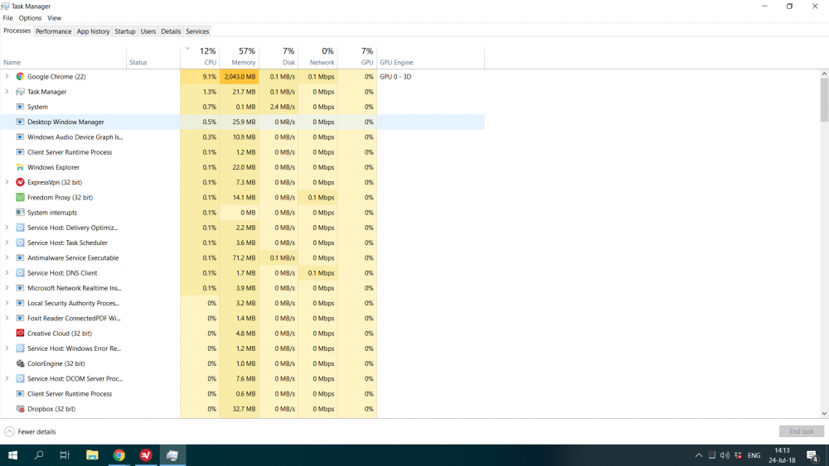
Task: Click the scrollbar up arrow
Action: point(824,74)
